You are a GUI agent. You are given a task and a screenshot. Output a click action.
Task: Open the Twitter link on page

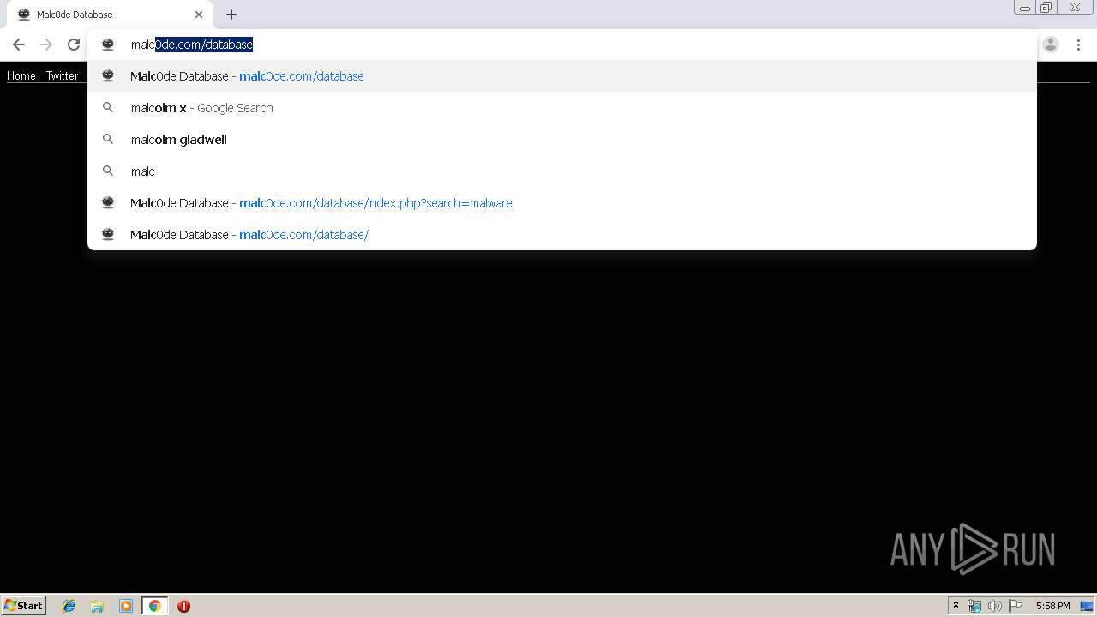pyautogui.click(x=62, y=75)
